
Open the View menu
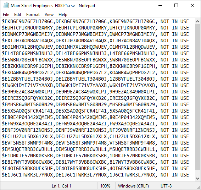[49, 15]
